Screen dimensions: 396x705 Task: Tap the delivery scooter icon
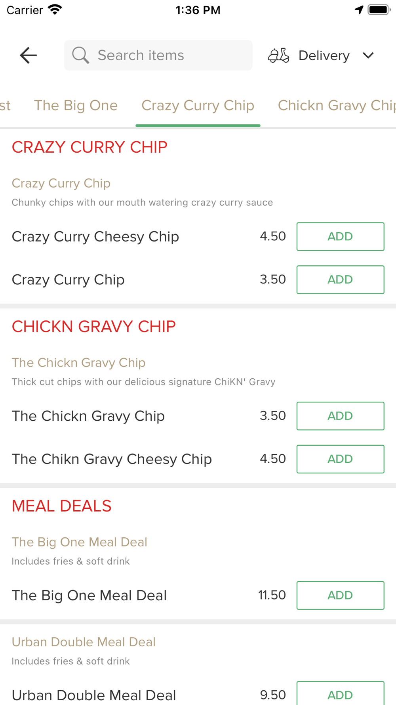pyautogui.click(x=278, y=56)
